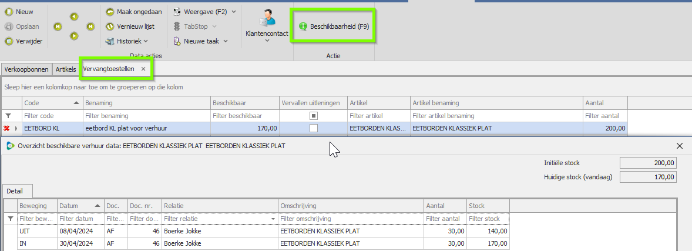Image resolution: width=692 pixels, height=251 pixels.
Task: Switch to Artikels tab
Action: (x=66, y=69)
